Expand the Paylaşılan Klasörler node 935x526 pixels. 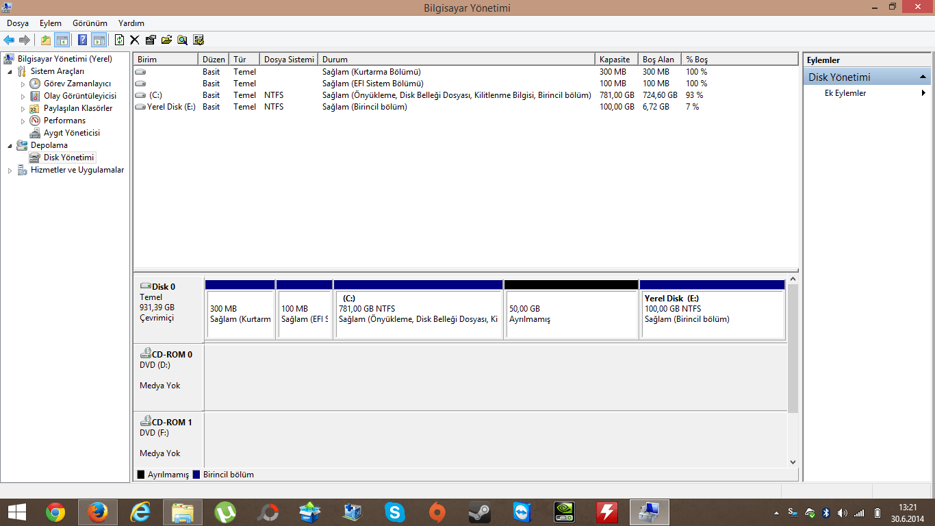pos(23,108)
